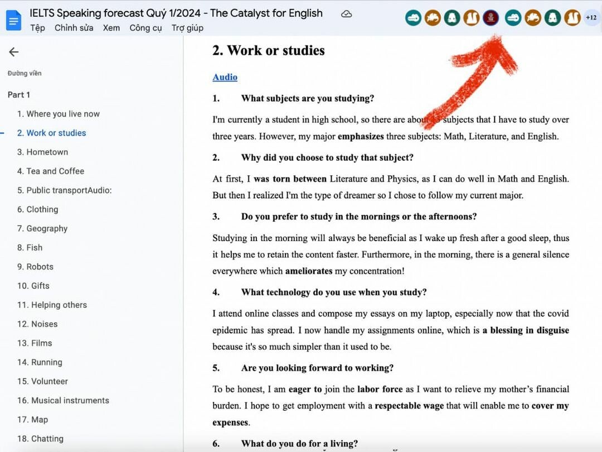Click the leftmost teal anonymous avatar
This screenshot has height=452, width=602.
click(413, 18)
